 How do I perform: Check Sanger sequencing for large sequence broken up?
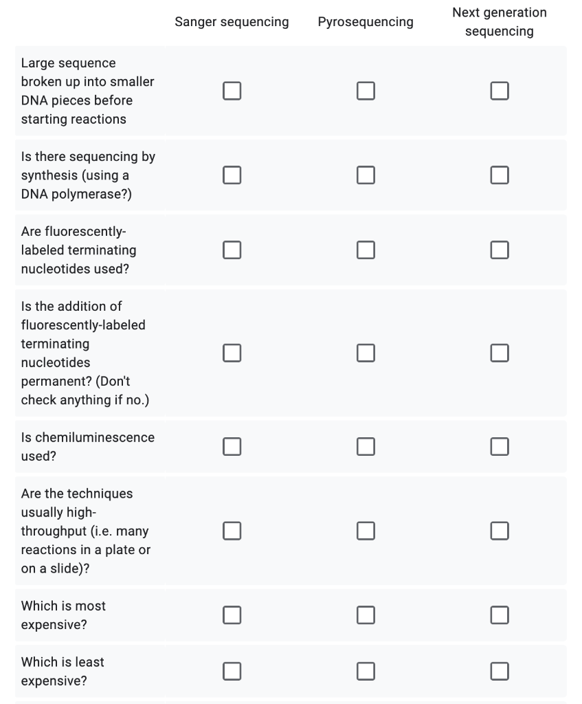click(x=232, y=91)
